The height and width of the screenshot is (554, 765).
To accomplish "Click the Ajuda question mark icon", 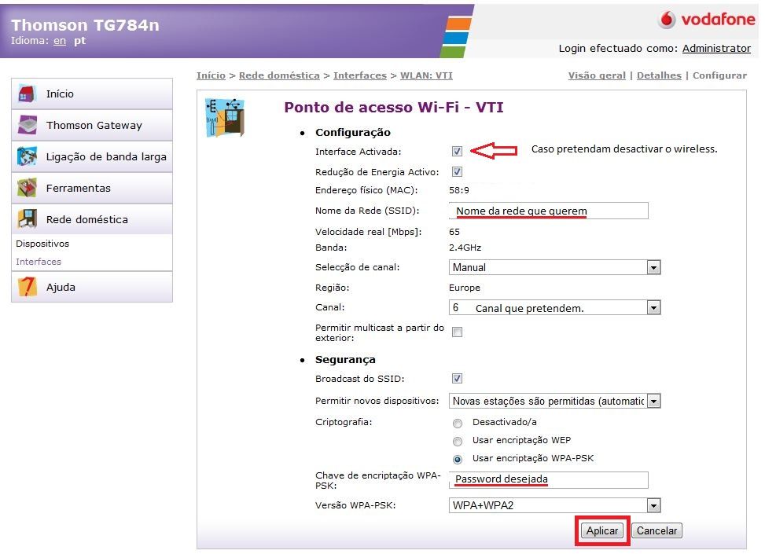I will [x=28, y=287].
